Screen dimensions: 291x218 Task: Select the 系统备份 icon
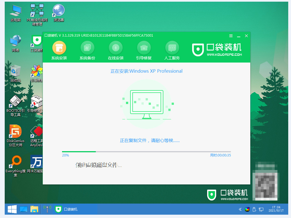click(87, 48)
